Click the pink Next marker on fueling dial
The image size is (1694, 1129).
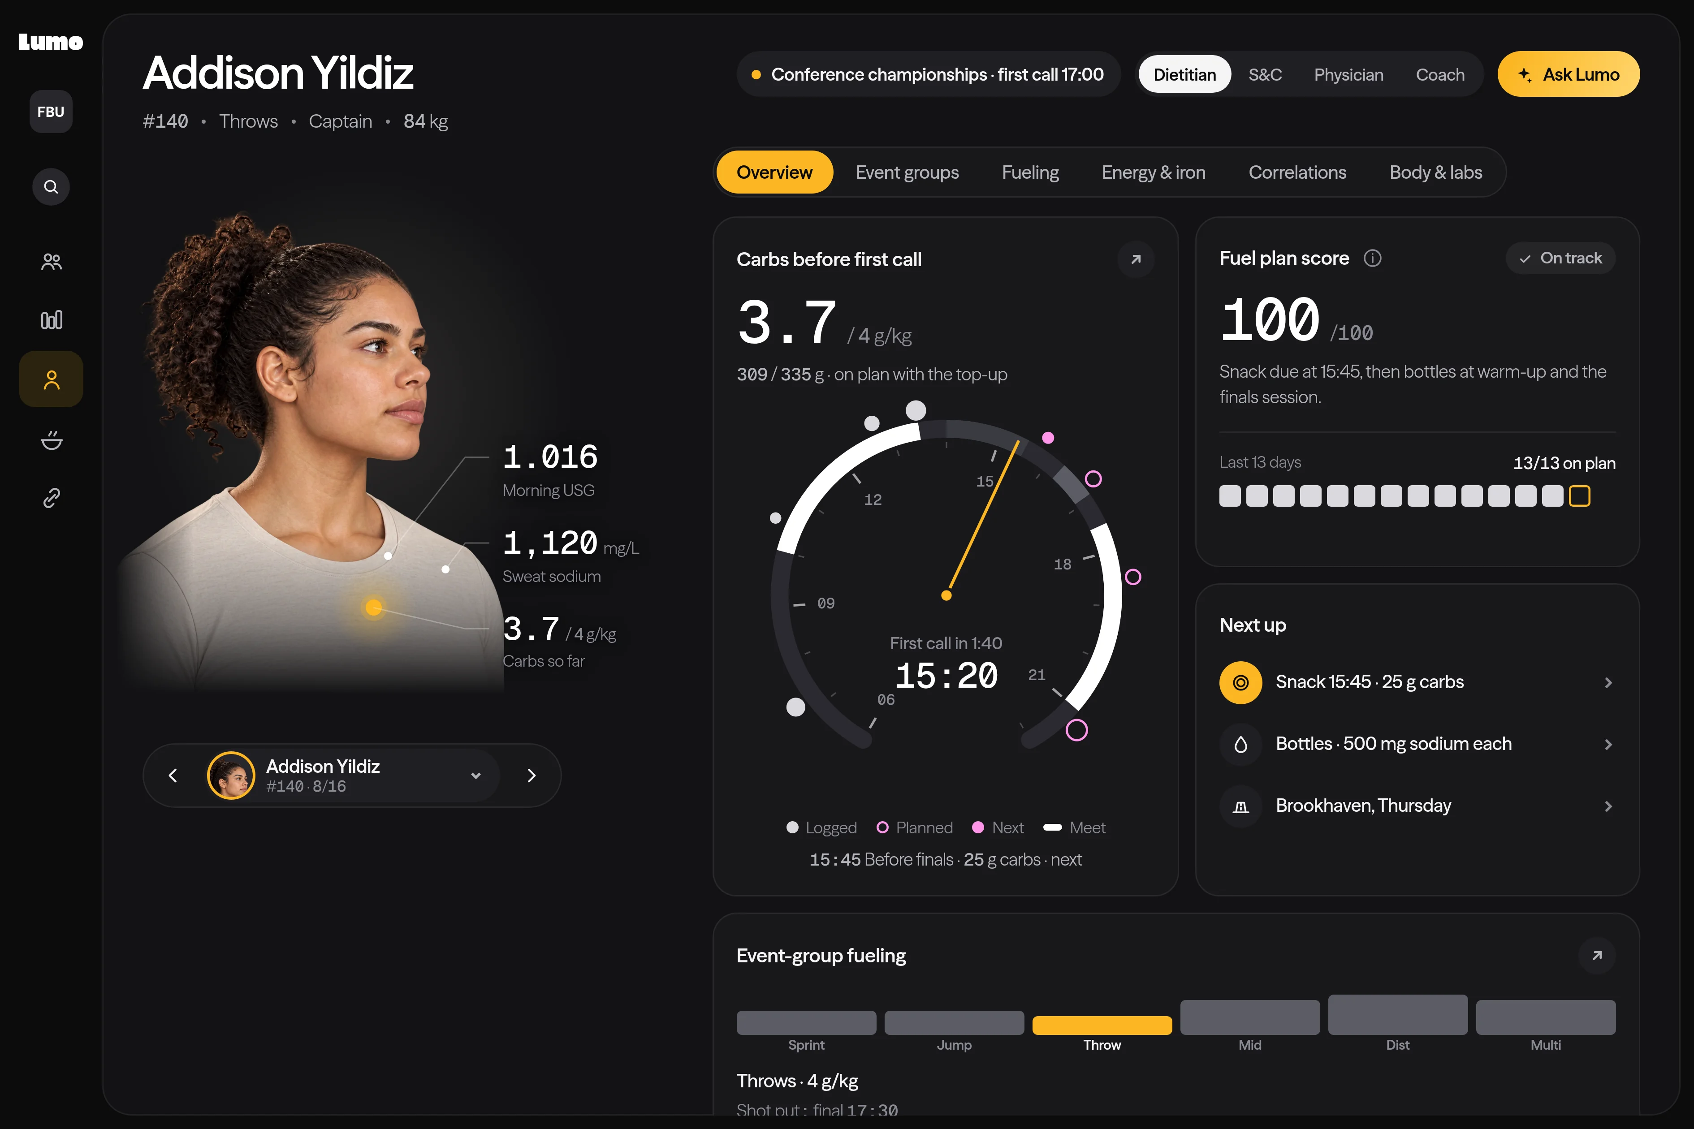[1048, 438]
